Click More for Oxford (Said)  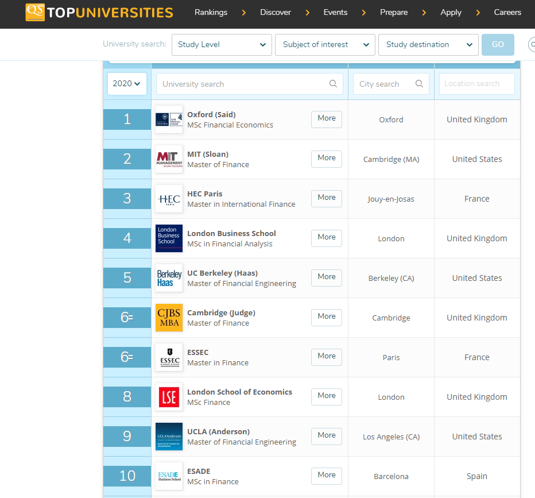(x=327, y=119)
